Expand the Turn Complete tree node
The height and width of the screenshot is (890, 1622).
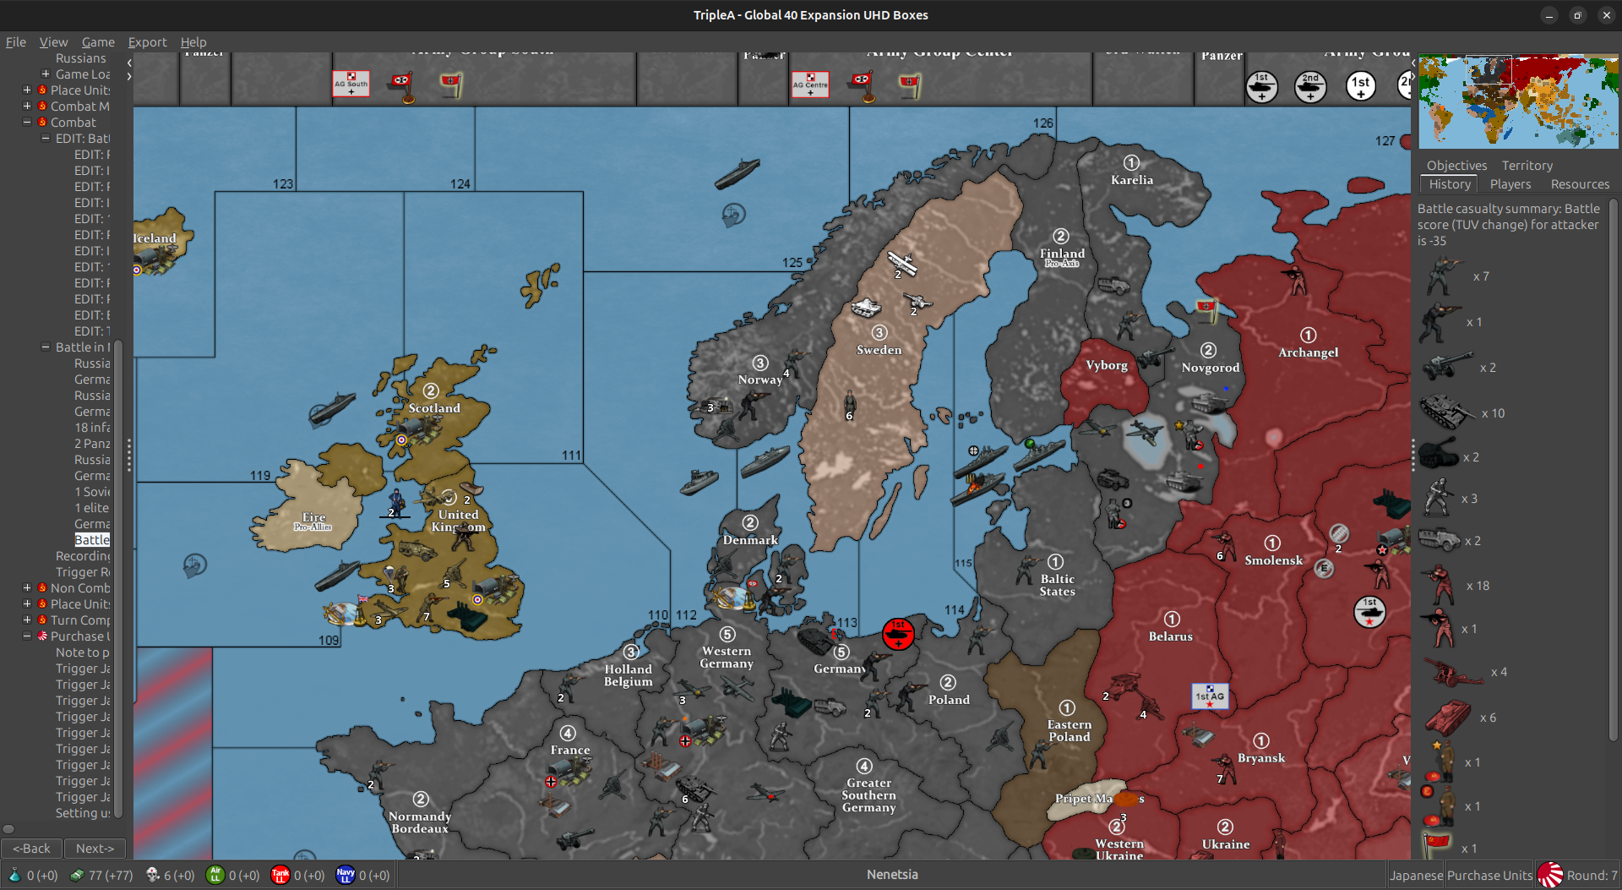tap(27, 620)
